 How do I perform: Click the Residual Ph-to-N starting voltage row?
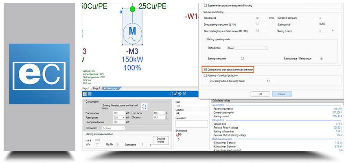[278, 135]
